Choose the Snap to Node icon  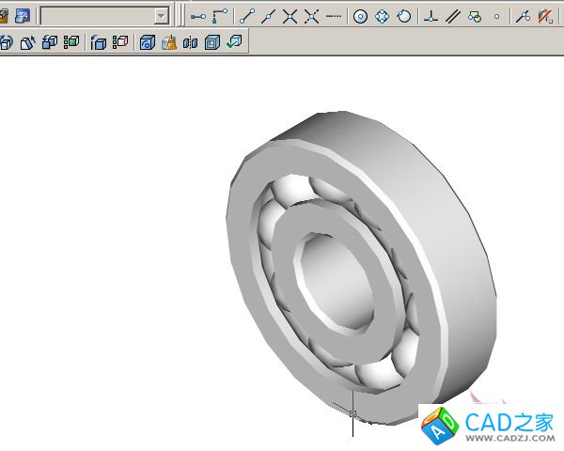point(497,16)
